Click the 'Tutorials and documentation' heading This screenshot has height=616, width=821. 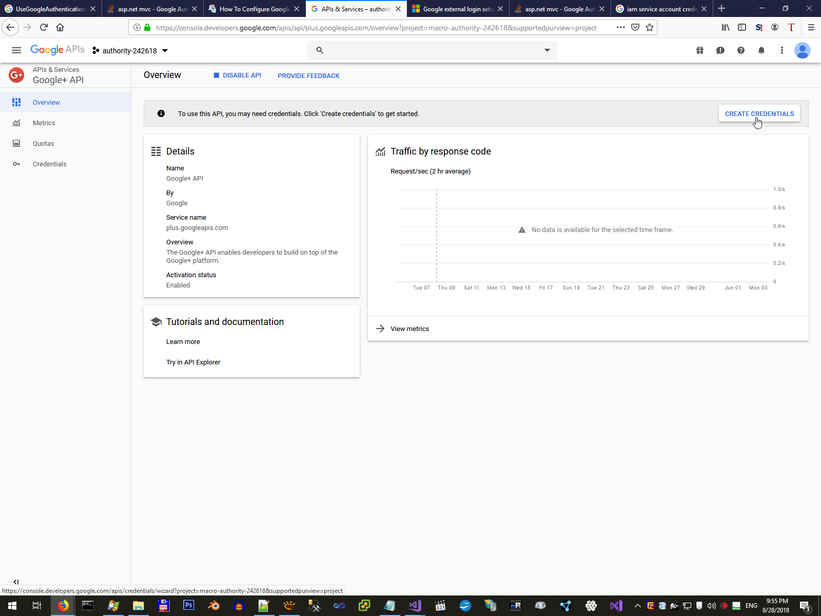pos(225,322)
